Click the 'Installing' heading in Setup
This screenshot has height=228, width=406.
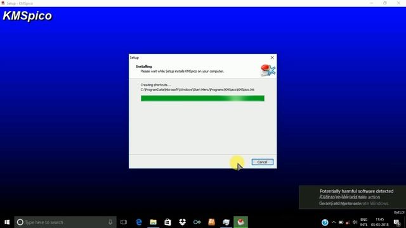[x=144, y=66]
